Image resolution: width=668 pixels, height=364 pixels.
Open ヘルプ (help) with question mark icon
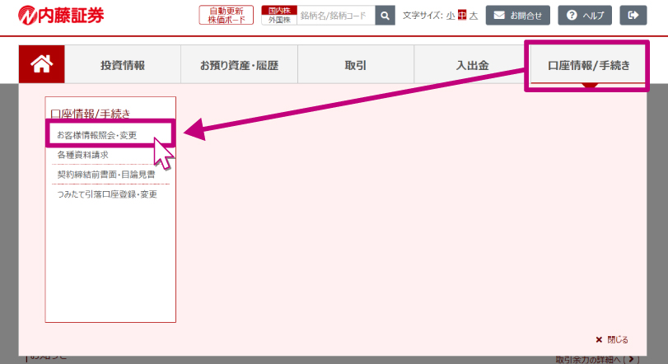[585, 15]
